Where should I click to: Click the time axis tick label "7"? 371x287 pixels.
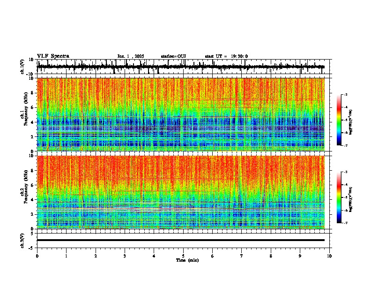coord(242,256)
